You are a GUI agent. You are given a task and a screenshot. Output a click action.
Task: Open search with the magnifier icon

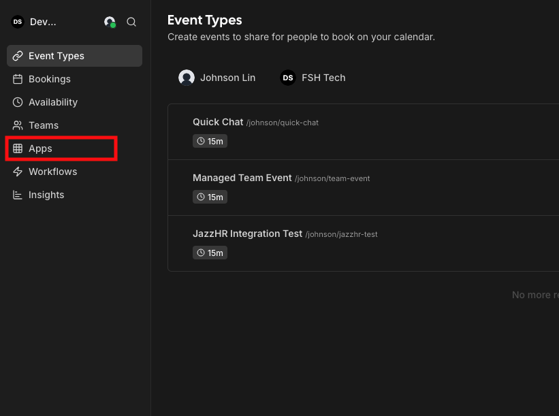click(131, 22)
